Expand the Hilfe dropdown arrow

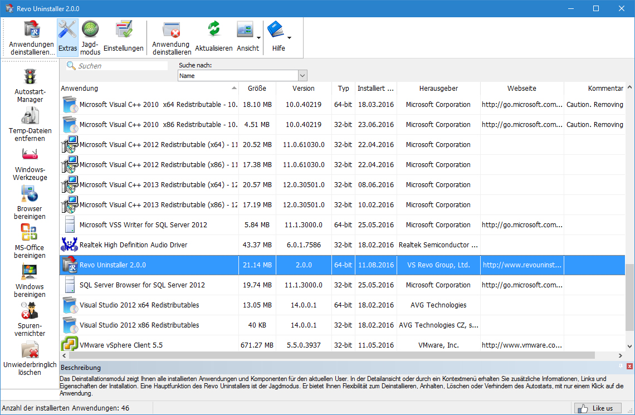(x=289, y=38)
